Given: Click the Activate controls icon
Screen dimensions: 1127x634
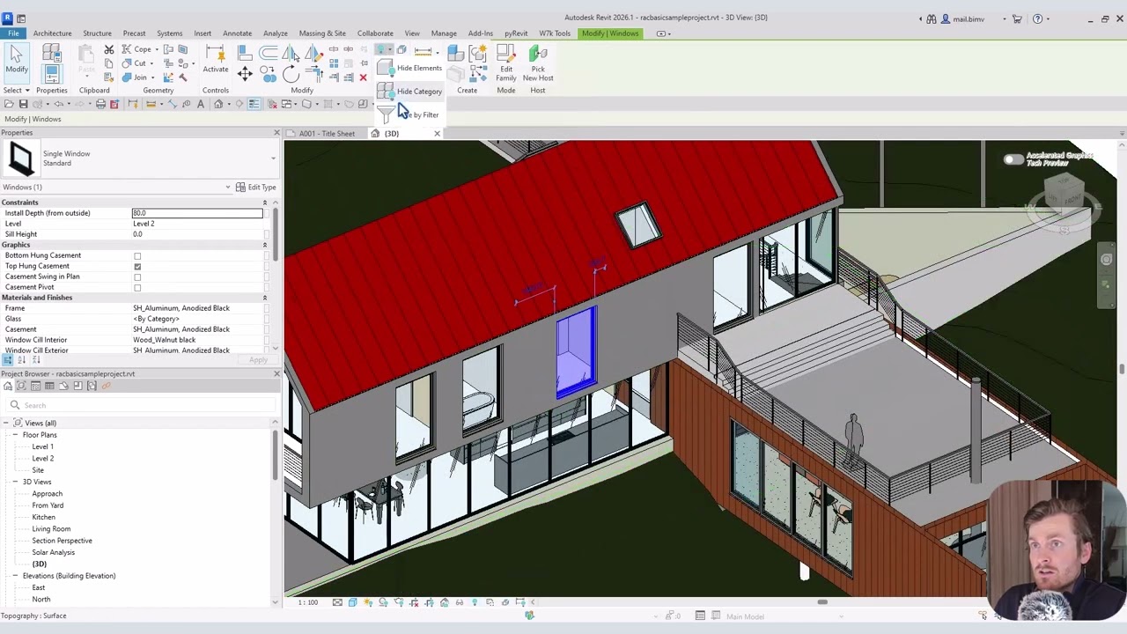Looking at the screenshot, I should coord(216,58).
